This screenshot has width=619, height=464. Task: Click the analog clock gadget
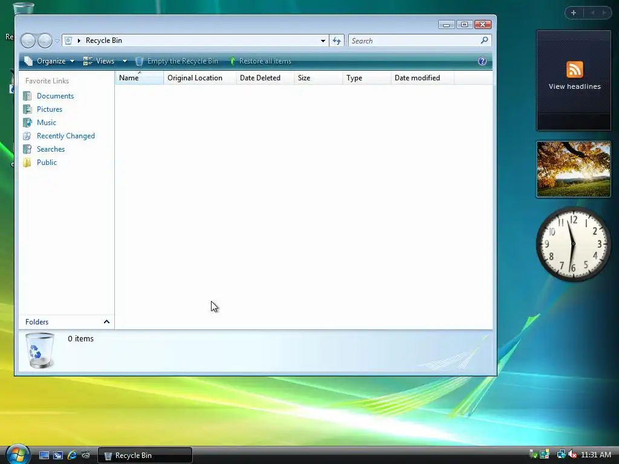[x=573, y=244]
